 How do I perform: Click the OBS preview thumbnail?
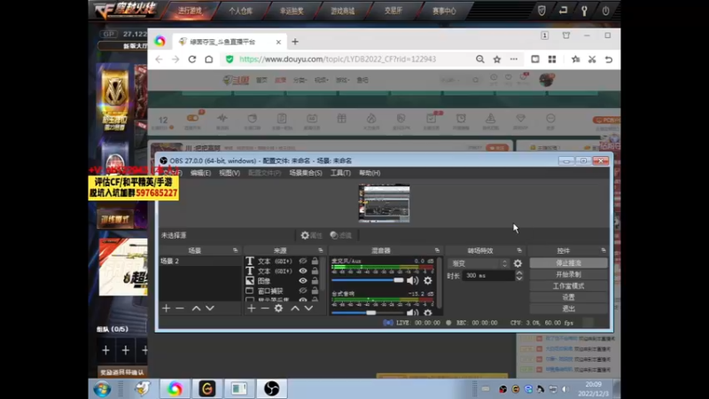tap(384, 203)
